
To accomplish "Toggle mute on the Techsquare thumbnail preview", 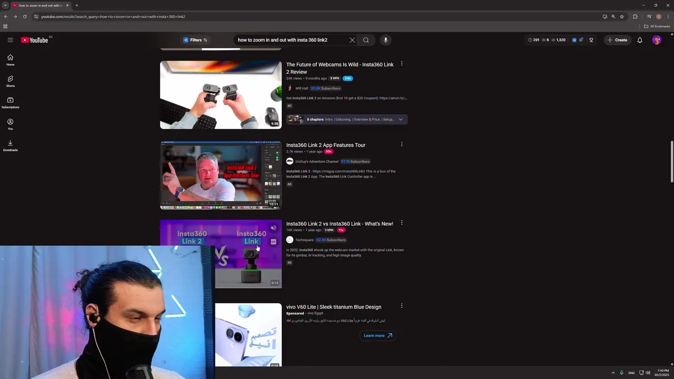I will (x=273, y=228).
